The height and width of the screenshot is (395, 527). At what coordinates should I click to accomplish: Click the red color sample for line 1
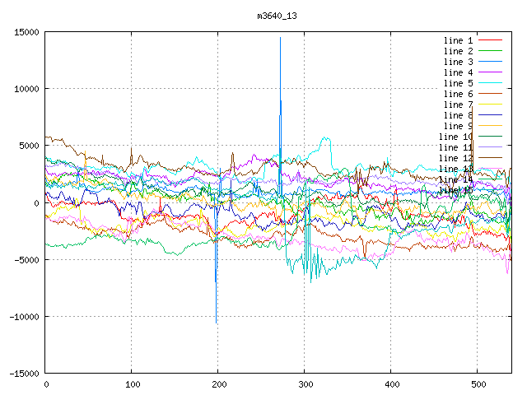[490, 40]
